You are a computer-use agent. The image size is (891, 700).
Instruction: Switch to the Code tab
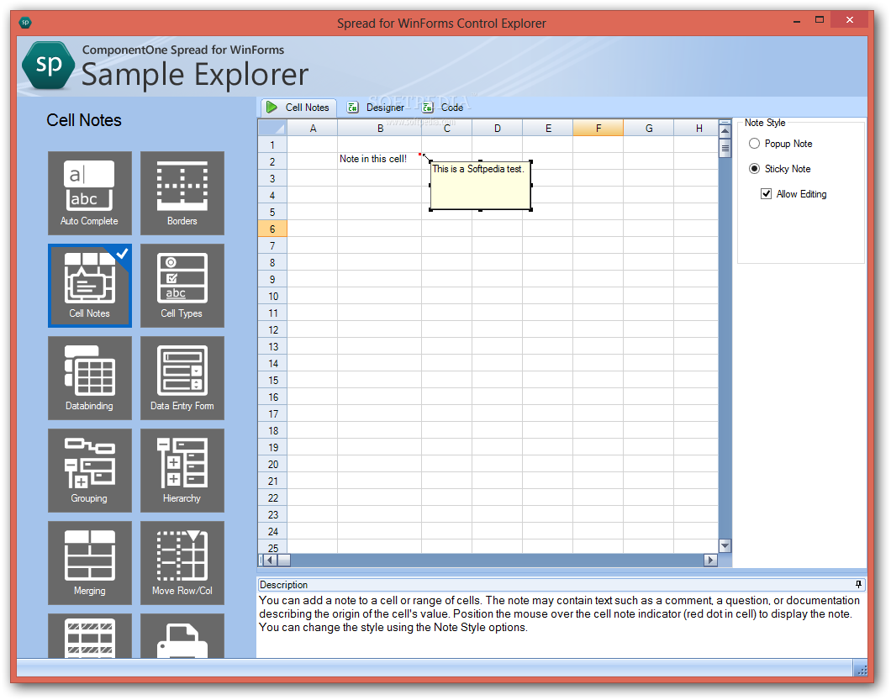(443, 108)
